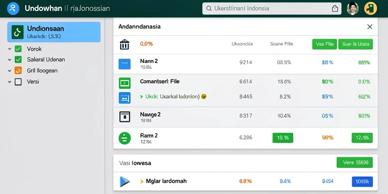Viewport: 388px width, 194px height.
Task: Click the orange 96% value in Ram 2 row
Action: click(x=327, y=138)
